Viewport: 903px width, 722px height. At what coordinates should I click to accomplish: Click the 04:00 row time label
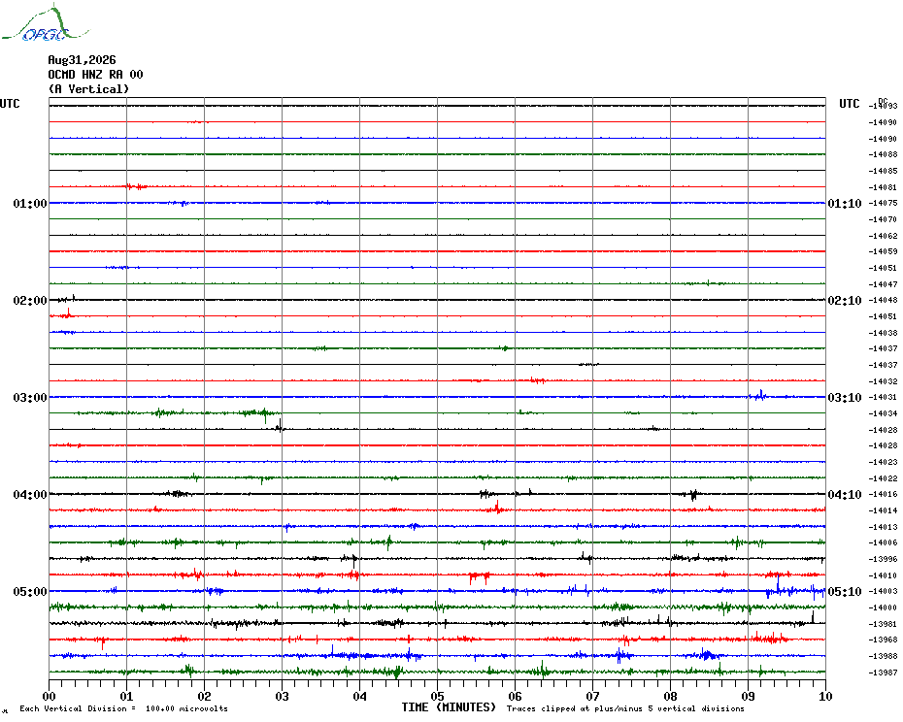[30, 495]
